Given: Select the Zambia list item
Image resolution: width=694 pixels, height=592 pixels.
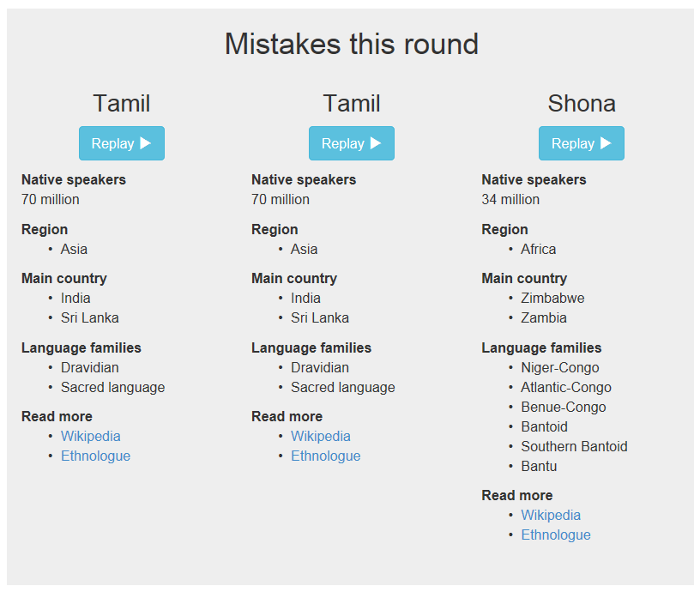Looking at the screenshot, I should coord(544,318).
